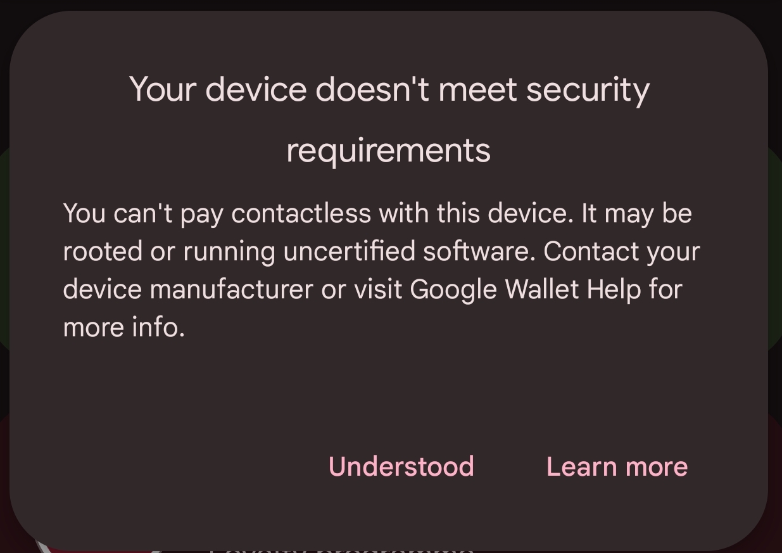The width and height of the screenshot is (782, 553).
Task: Click the blank area between message and buttons
Action: click(388, 393)
